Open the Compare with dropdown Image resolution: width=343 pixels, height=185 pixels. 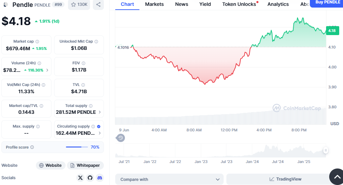169,179
